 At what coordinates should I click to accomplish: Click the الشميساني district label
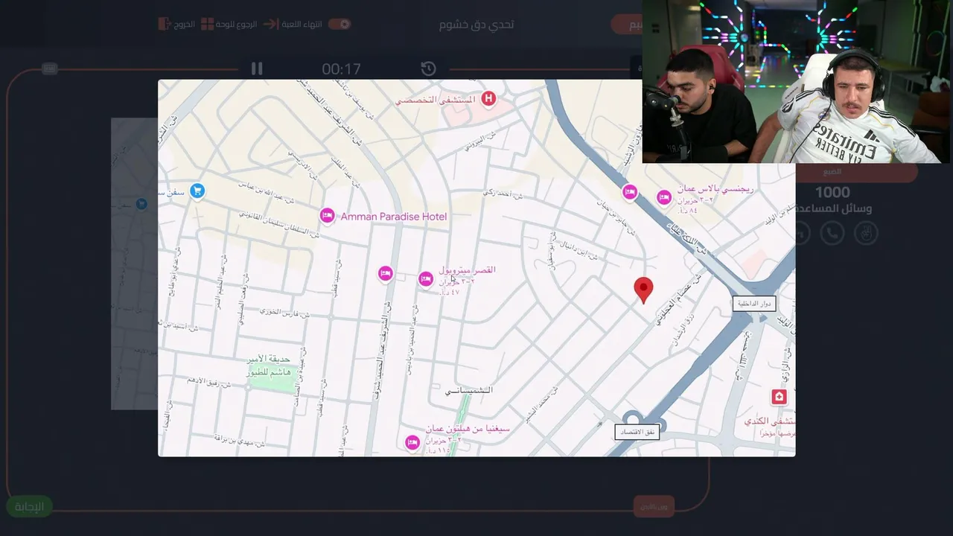468,390
